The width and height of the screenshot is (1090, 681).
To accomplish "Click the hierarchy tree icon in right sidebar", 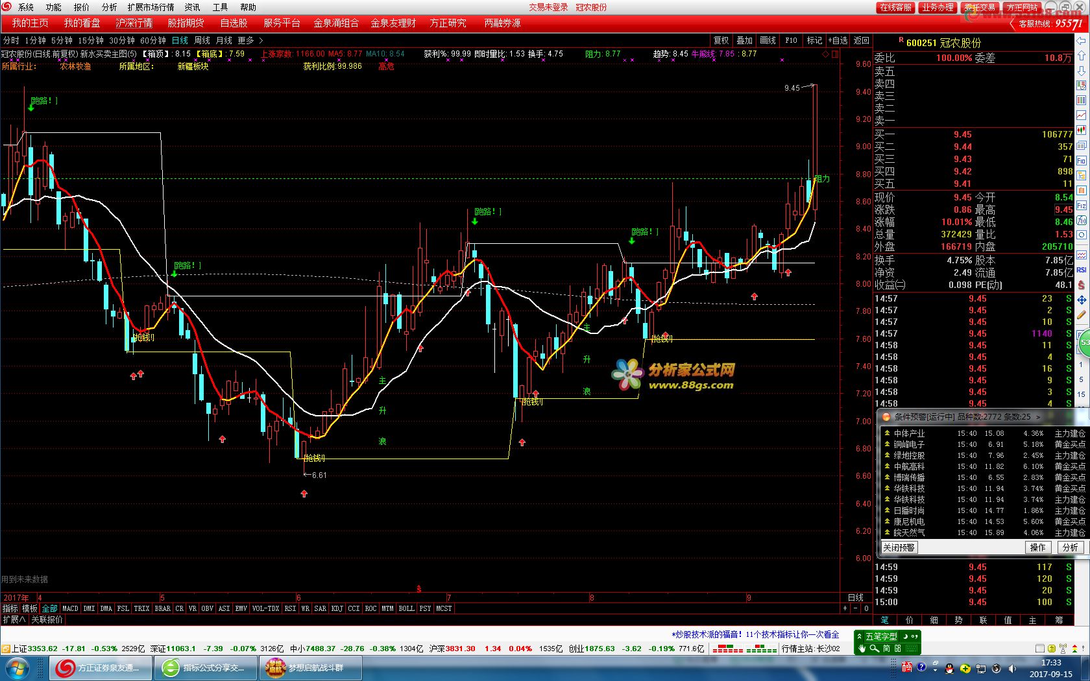I will point(1081,175).
